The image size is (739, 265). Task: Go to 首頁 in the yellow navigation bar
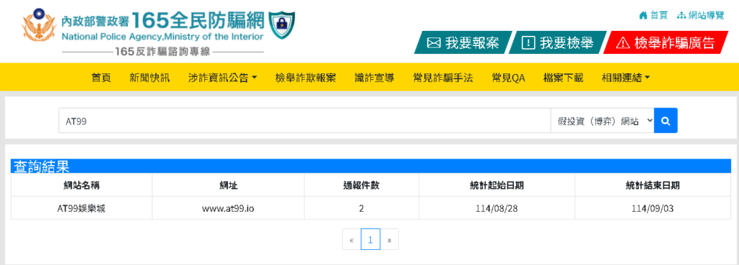pos(101,78)
